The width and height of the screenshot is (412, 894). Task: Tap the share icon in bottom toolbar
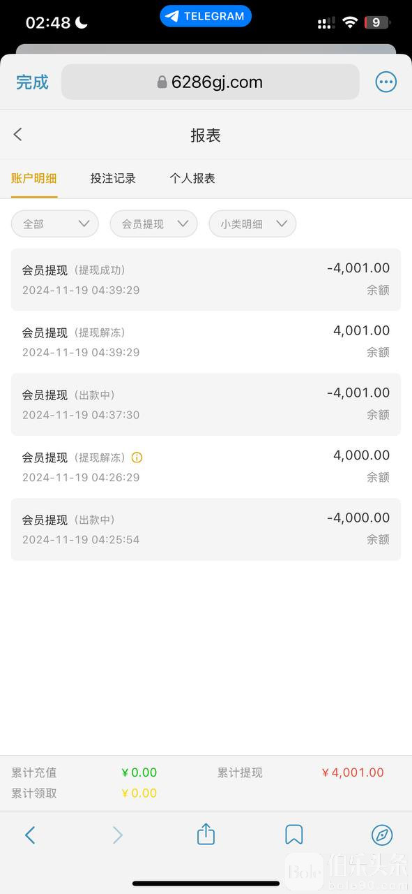point(206,834)
